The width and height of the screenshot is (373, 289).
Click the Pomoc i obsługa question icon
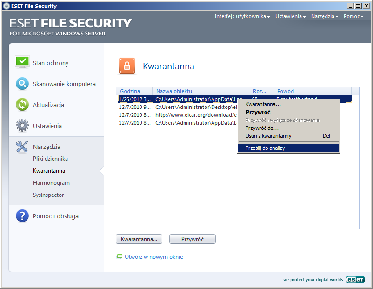22,215
